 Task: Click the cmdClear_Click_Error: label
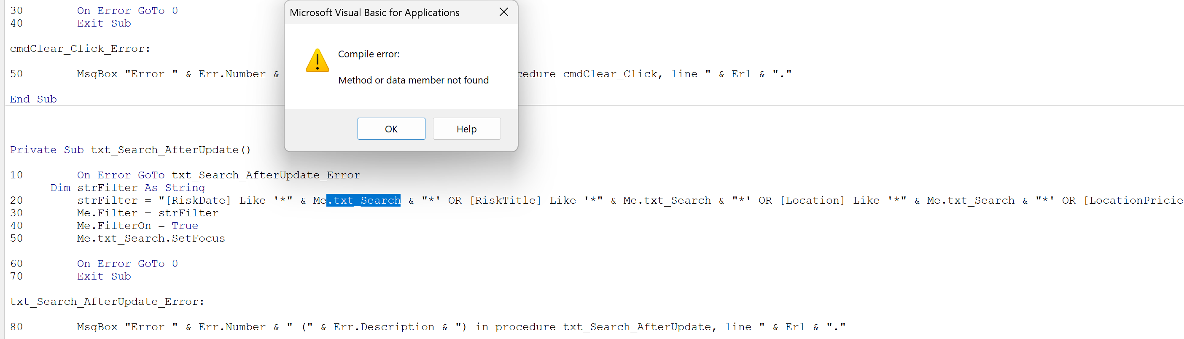click(80, 48)
